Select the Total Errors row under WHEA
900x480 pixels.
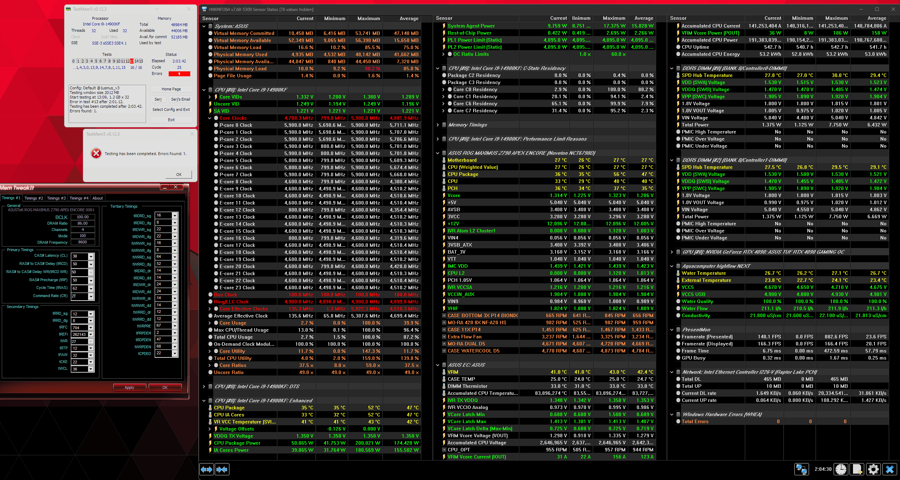(778, 421)
